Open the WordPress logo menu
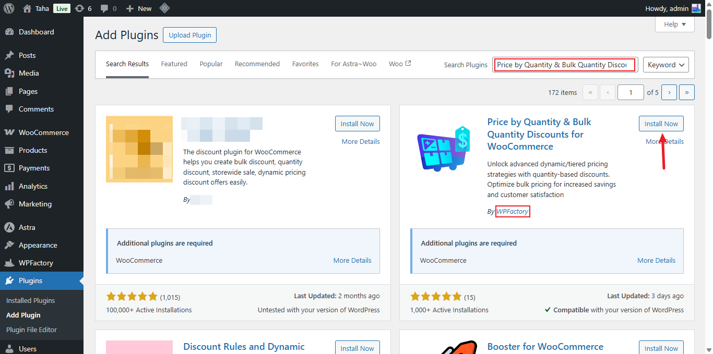Screen dimensions: 713x354 tap(9, 8)
